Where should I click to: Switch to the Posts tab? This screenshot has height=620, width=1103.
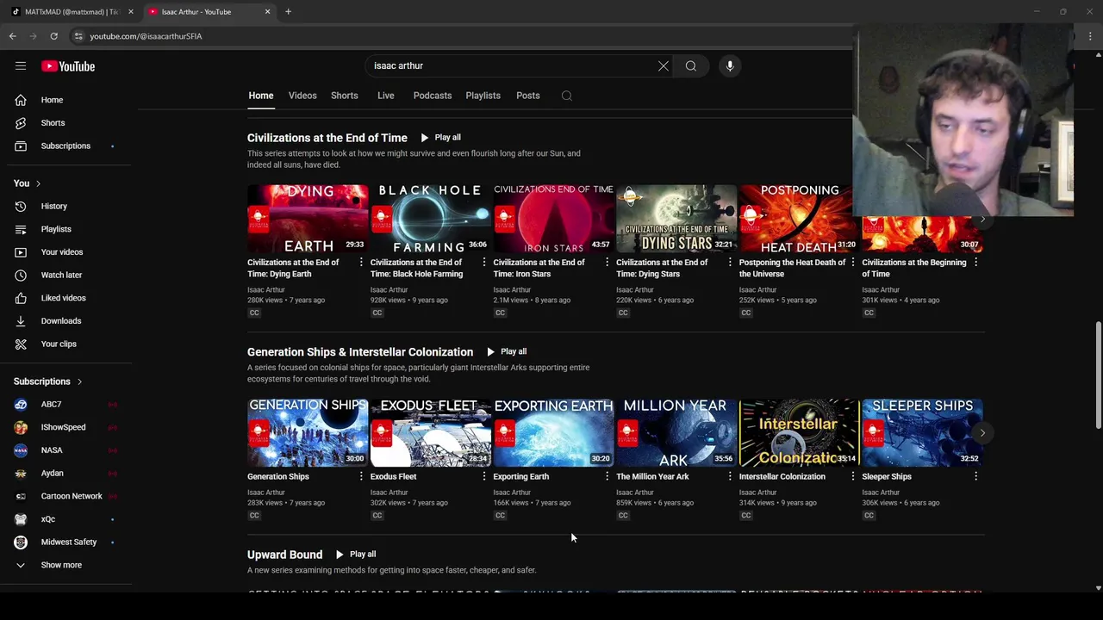click(527, 96)
